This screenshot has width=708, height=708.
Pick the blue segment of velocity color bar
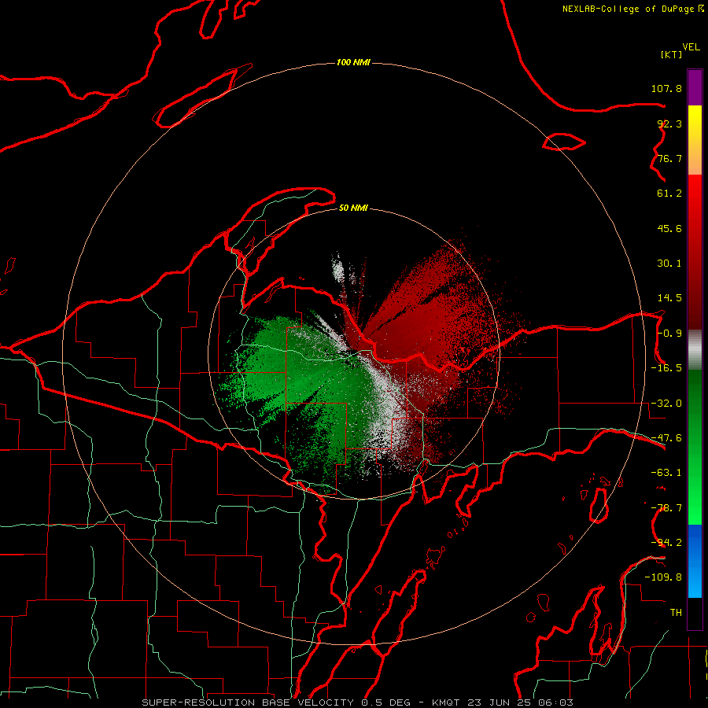pos(695,561)
